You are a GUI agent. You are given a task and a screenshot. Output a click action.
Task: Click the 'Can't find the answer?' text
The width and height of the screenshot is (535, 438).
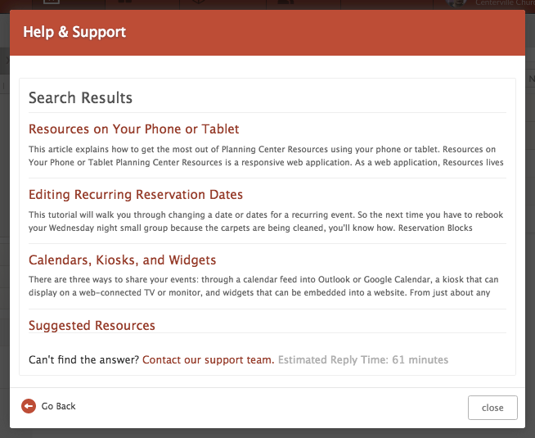(x=83, y=360)
